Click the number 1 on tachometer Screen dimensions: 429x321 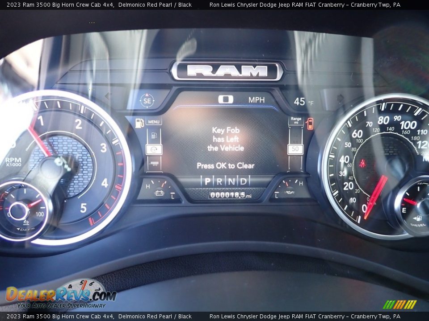41,121
